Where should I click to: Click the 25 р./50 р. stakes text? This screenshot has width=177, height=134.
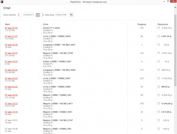coord(48,33)
